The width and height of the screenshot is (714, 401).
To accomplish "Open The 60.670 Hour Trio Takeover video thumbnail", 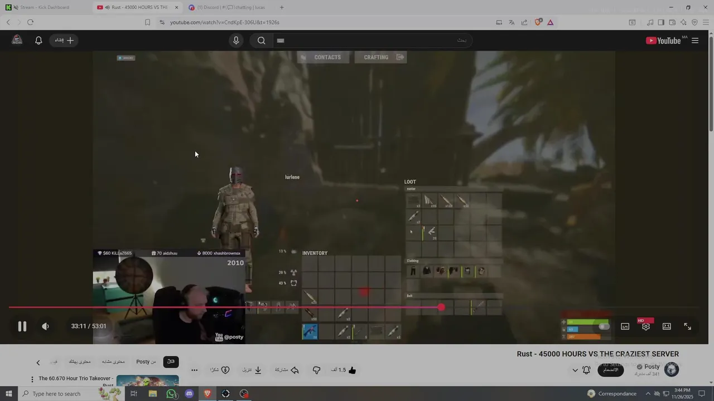I will pyautogui.click(x=148, y=381).
